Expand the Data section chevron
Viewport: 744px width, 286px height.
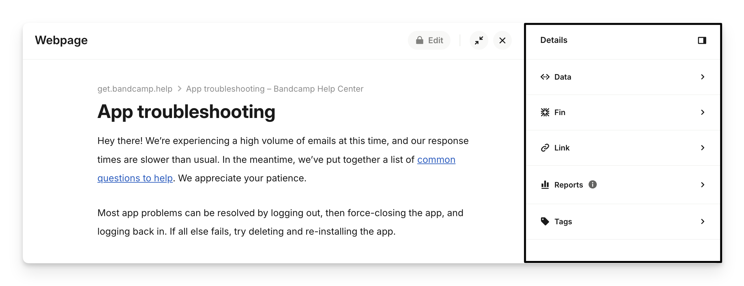703,77
